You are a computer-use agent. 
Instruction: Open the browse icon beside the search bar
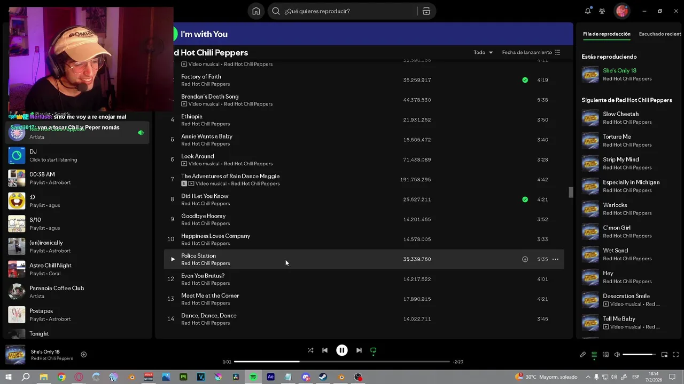click(426, 11)
